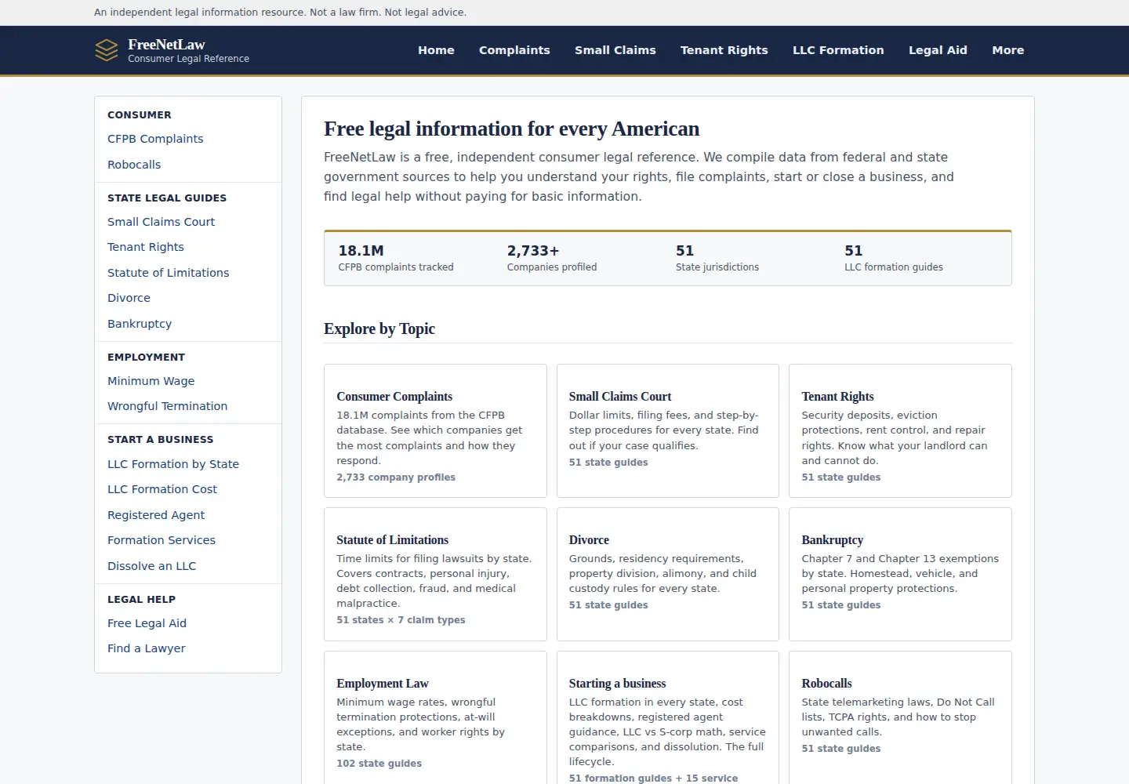Open the Tenant Rights topic card
1129x784 pixels.
click(x=900, y=430)
